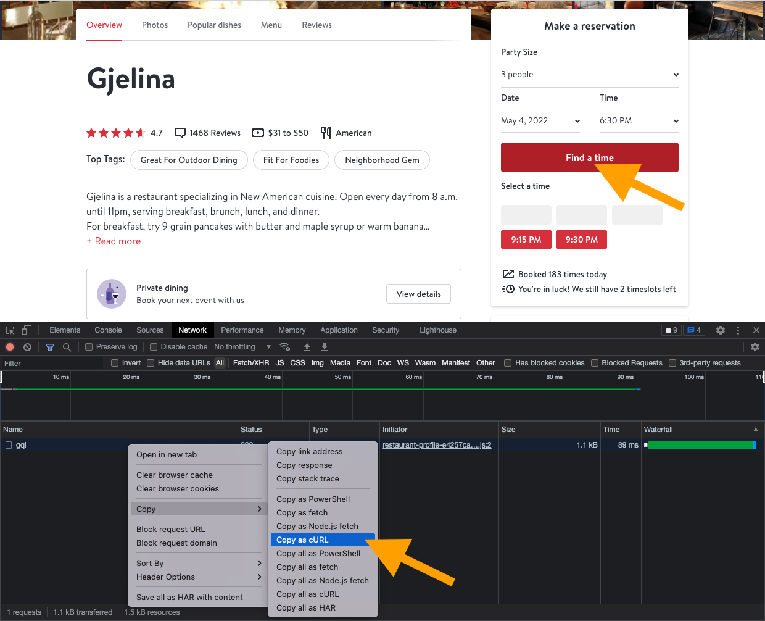The image size is (765, 621).
Task: Sort by Waterfall column arrow
Action: (x=756, y=430)
